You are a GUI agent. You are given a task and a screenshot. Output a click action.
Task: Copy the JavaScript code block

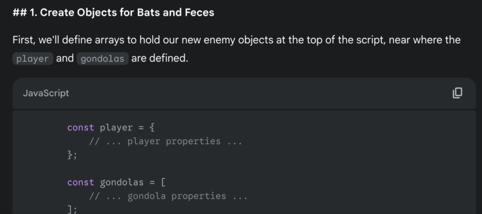click(x=457, y=93)
